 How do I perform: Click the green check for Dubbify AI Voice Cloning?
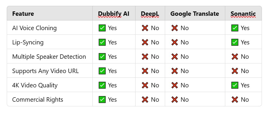click(102, 28)
